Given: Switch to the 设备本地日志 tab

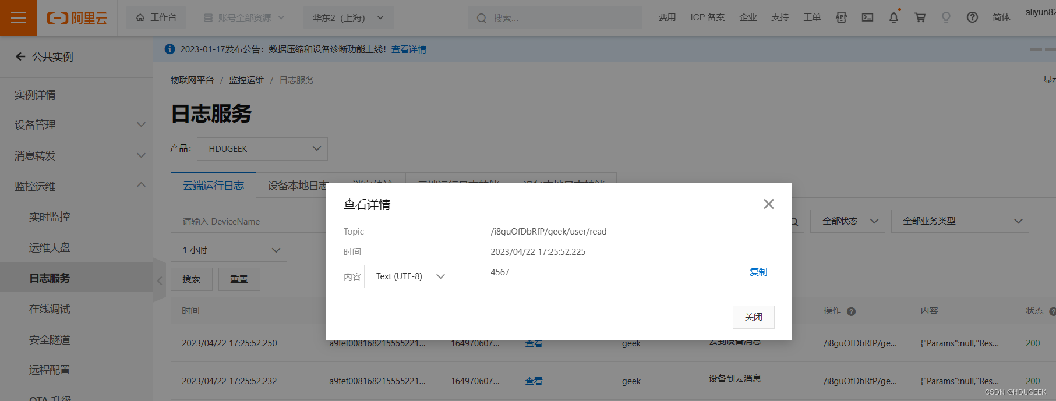Looking at the screenshot, I should (297, 185).
